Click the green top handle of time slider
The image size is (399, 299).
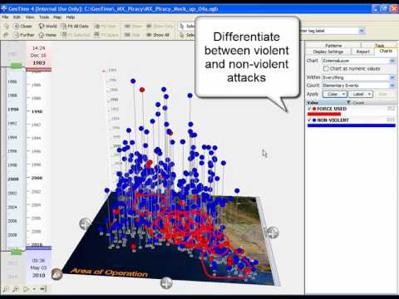(17, 66)
